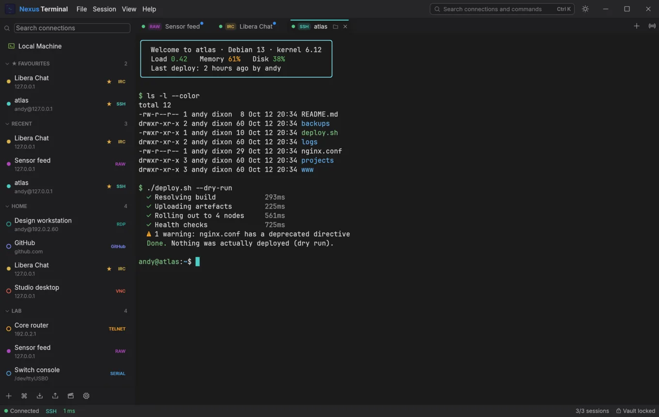659x417 pixels.
Task: Open the Help menu
Action: 149,9
